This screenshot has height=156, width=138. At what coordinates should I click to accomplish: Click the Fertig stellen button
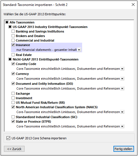(x=124, y=149)
